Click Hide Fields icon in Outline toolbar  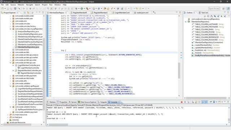click(215, 16)
